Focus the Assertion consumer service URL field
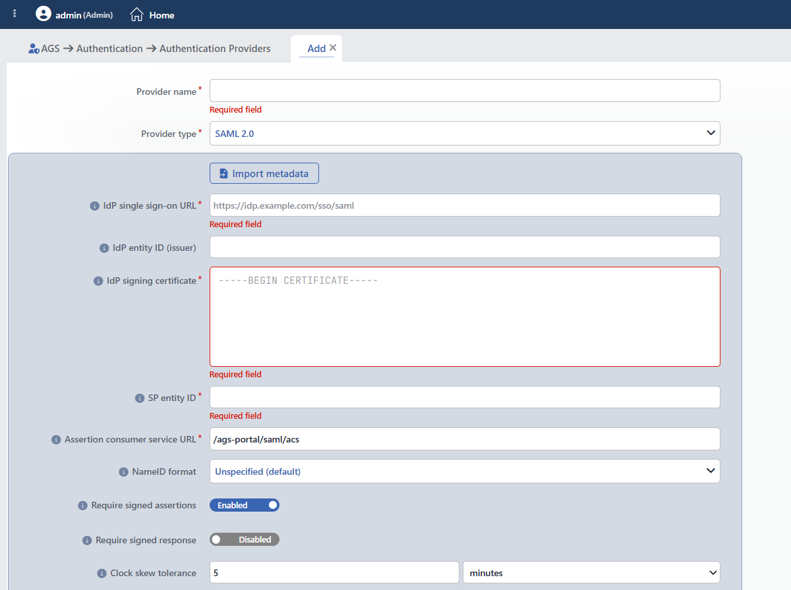The width and height of the screenshot is (791, 590). click(465, 439)
